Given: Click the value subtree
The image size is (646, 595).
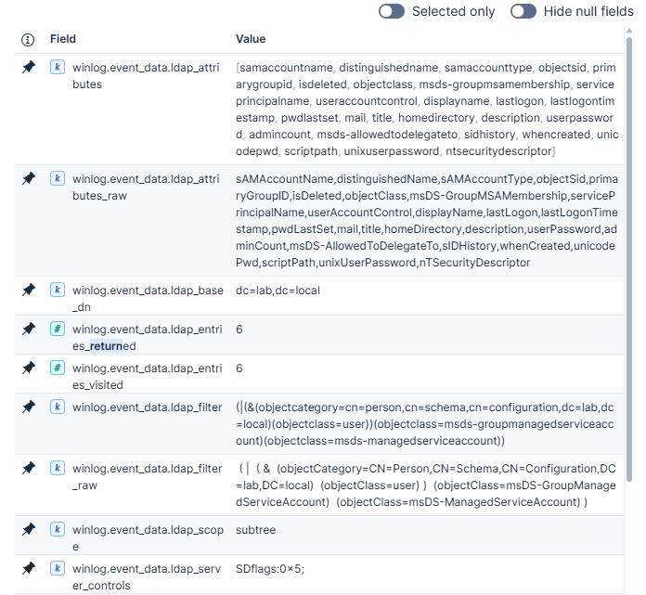Looking at the screenshot, I should pos(255,530).
